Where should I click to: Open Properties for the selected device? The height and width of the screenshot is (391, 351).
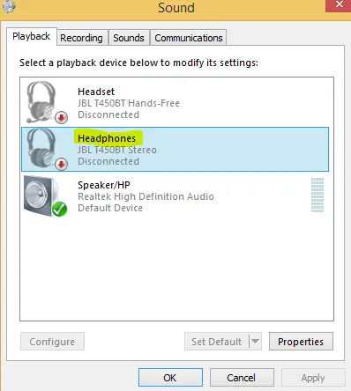301,342
